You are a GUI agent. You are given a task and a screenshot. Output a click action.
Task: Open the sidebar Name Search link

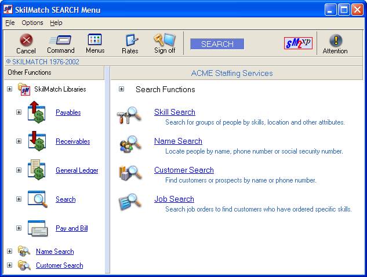click(54, 252)
